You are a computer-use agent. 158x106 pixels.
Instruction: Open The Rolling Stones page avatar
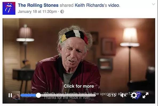[x=9, y=8]
